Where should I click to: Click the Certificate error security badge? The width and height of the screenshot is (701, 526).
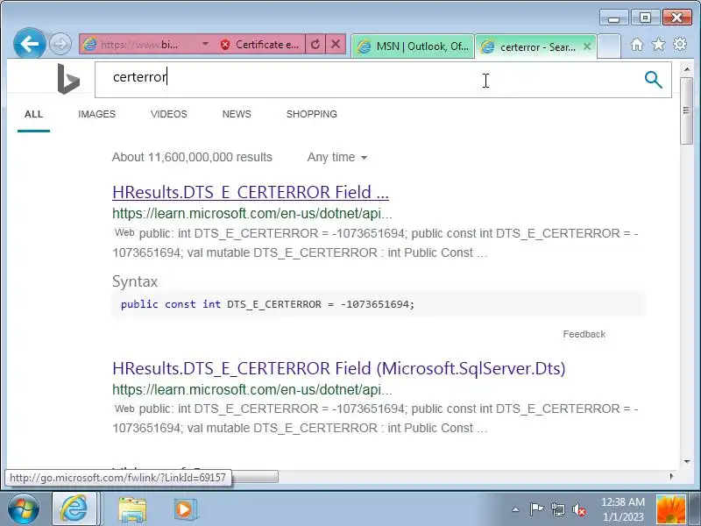(259, 45)
